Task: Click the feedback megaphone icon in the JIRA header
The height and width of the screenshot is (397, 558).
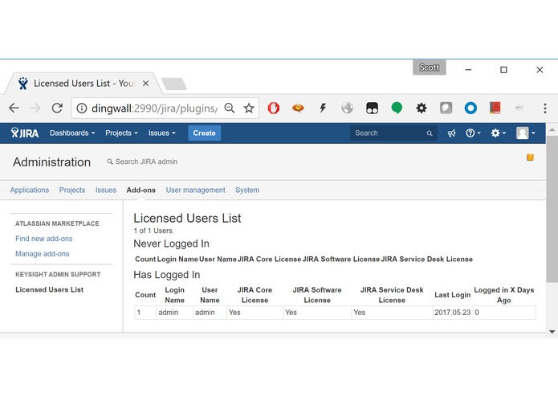Action: 451,133
